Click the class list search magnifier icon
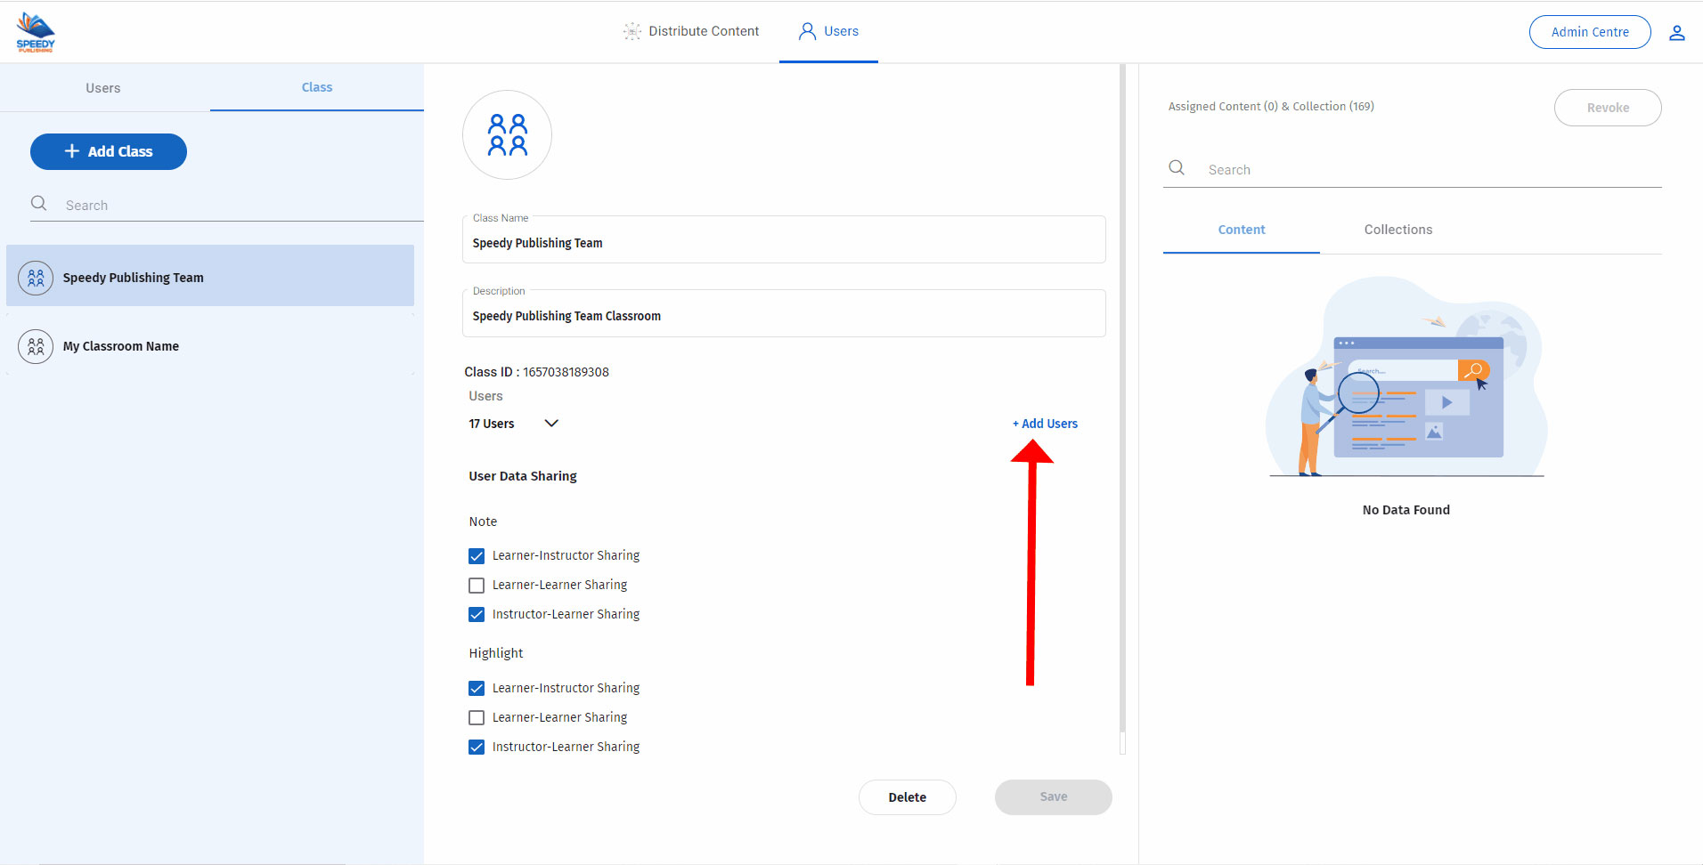This screenshot has width=1703, height=865. (39, 204)
